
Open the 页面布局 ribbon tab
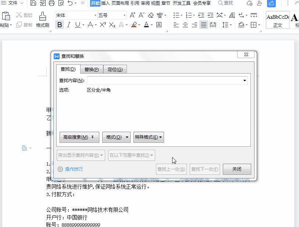point(120,3)
